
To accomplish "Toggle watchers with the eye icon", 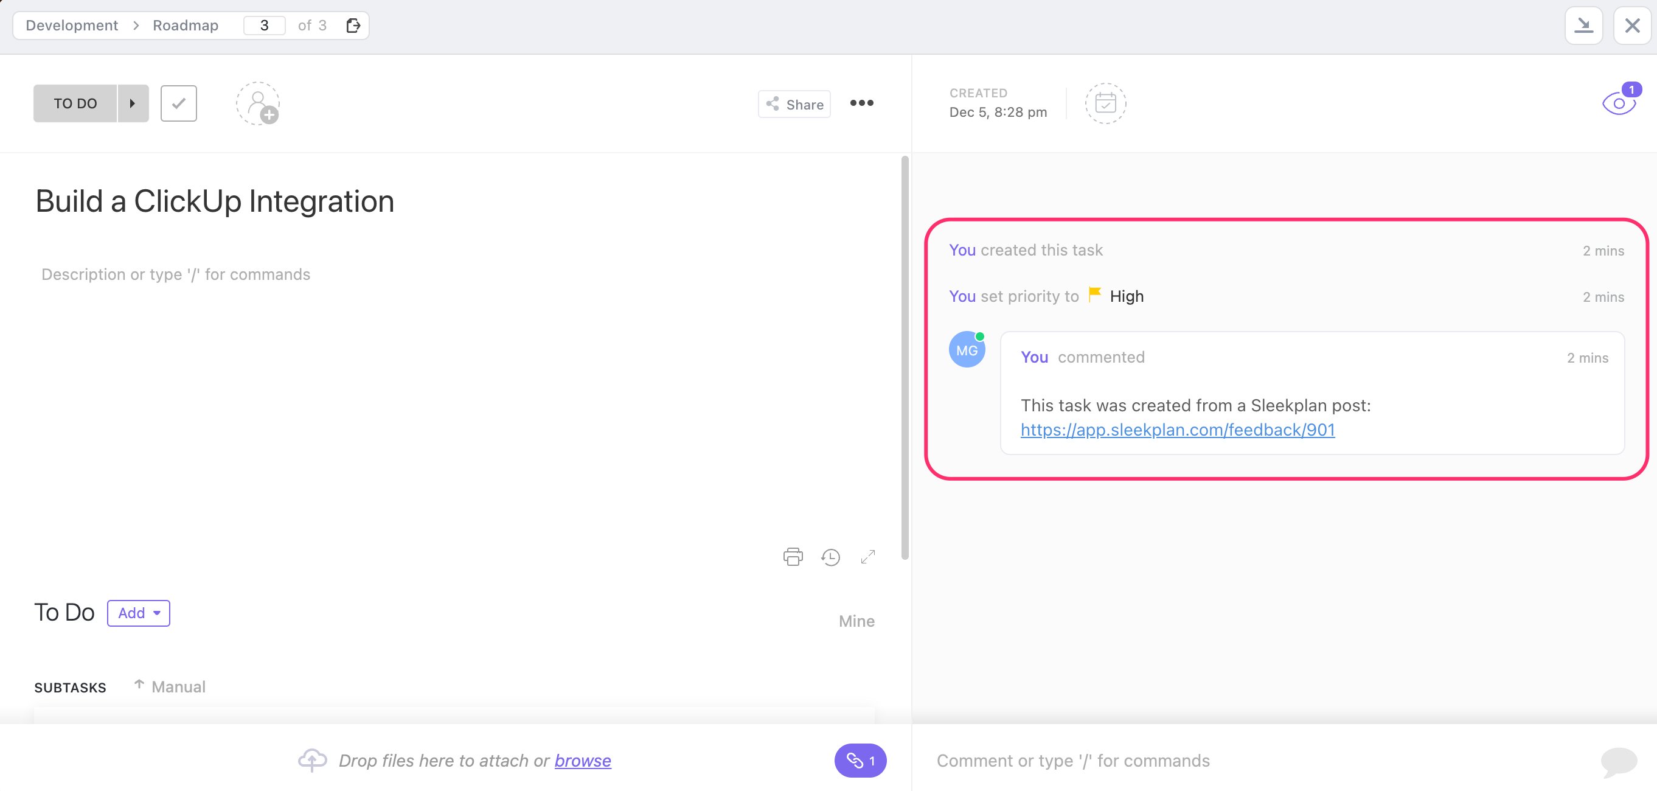I will coord(1619,103).
